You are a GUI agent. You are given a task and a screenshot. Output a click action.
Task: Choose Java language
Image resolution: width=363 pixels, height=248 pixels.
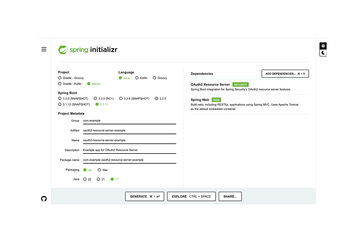pos(124,78)
